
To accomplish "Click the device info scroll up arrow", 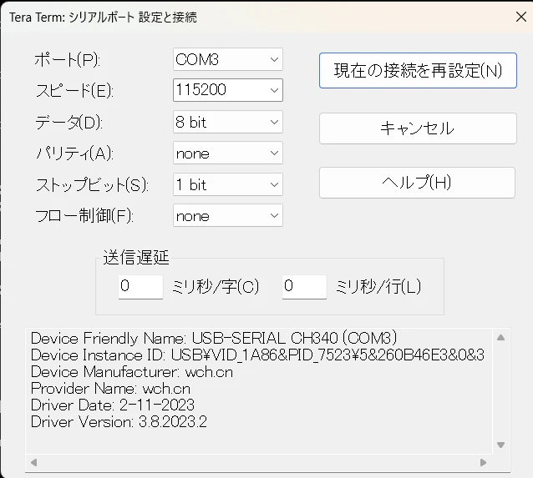I will pyautogui.click(x=500, y=338).
